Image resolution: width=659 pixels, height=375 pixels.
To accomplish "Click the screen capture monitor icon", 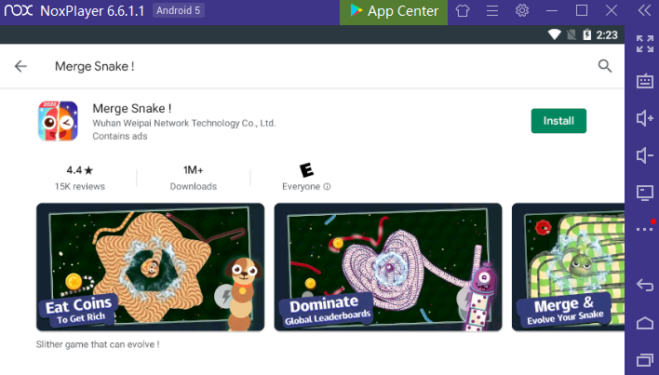I will pyautogui.click(x=645, y=193).
